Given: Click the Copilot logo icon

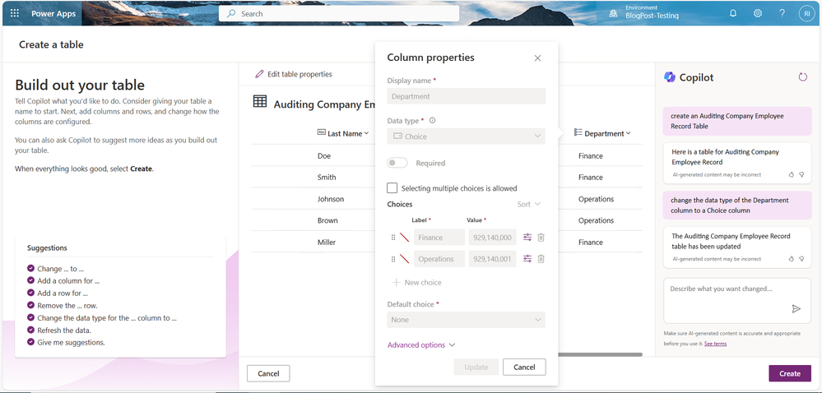Looking at the screenshot, I should tap(670, 77).
